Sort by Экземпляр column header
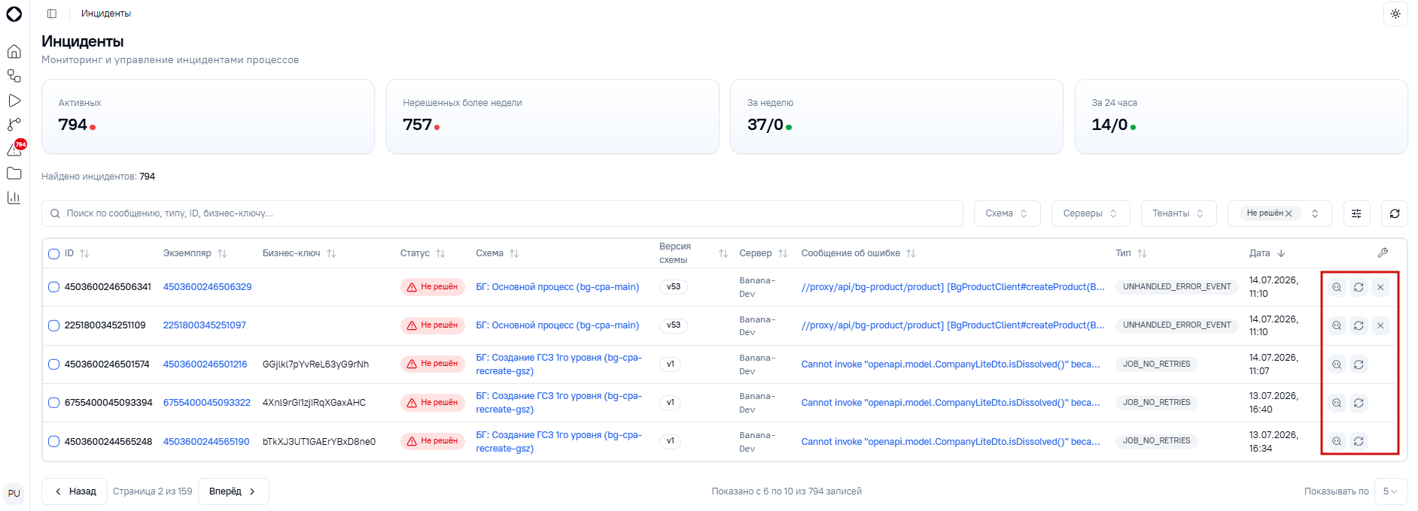The image size is (1418, 511). 195,253
